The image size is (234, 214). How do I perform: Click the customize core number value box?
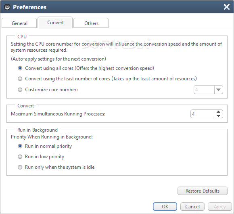(204, 90)
